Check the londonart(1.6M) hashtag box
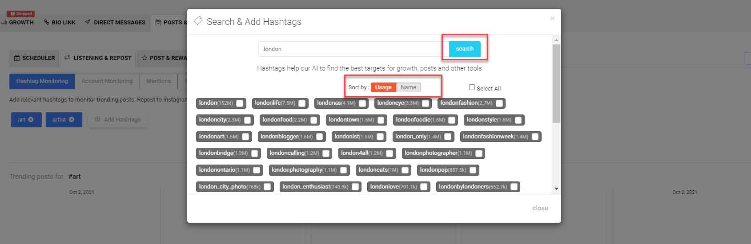Screen dimensions: 751x244 click(245, 137)
